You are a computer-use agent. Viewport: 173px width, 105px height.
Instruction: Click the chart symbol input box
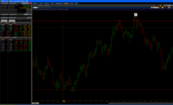click(x=35, y=7)
